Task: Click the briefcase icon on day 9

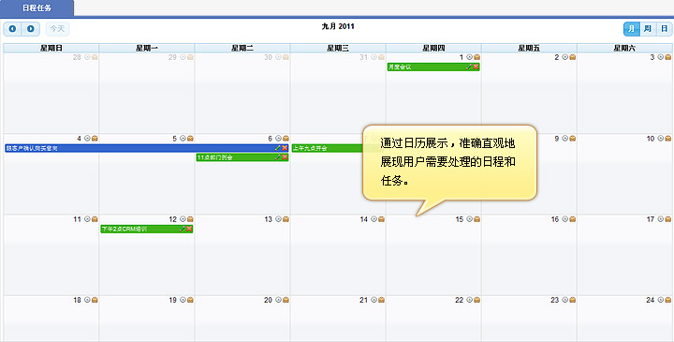Action: coord(572,138)
